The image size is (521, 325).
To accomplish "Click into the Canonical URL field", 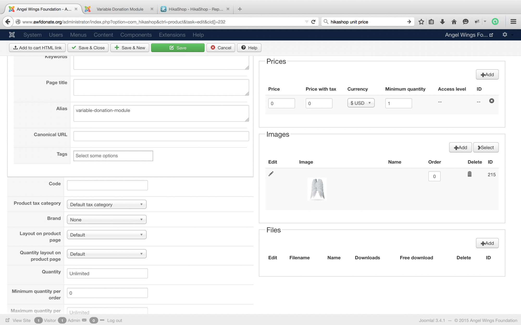I will pyautogui.click(x=161, y=136).
